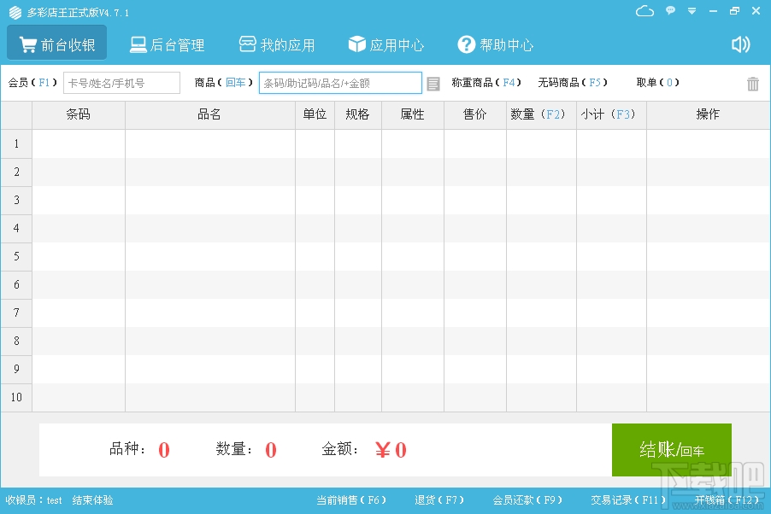The height and width of the screenshot is (514, 771).
Task: Click 称重商品 (F4) button
Action: point(486,83)
